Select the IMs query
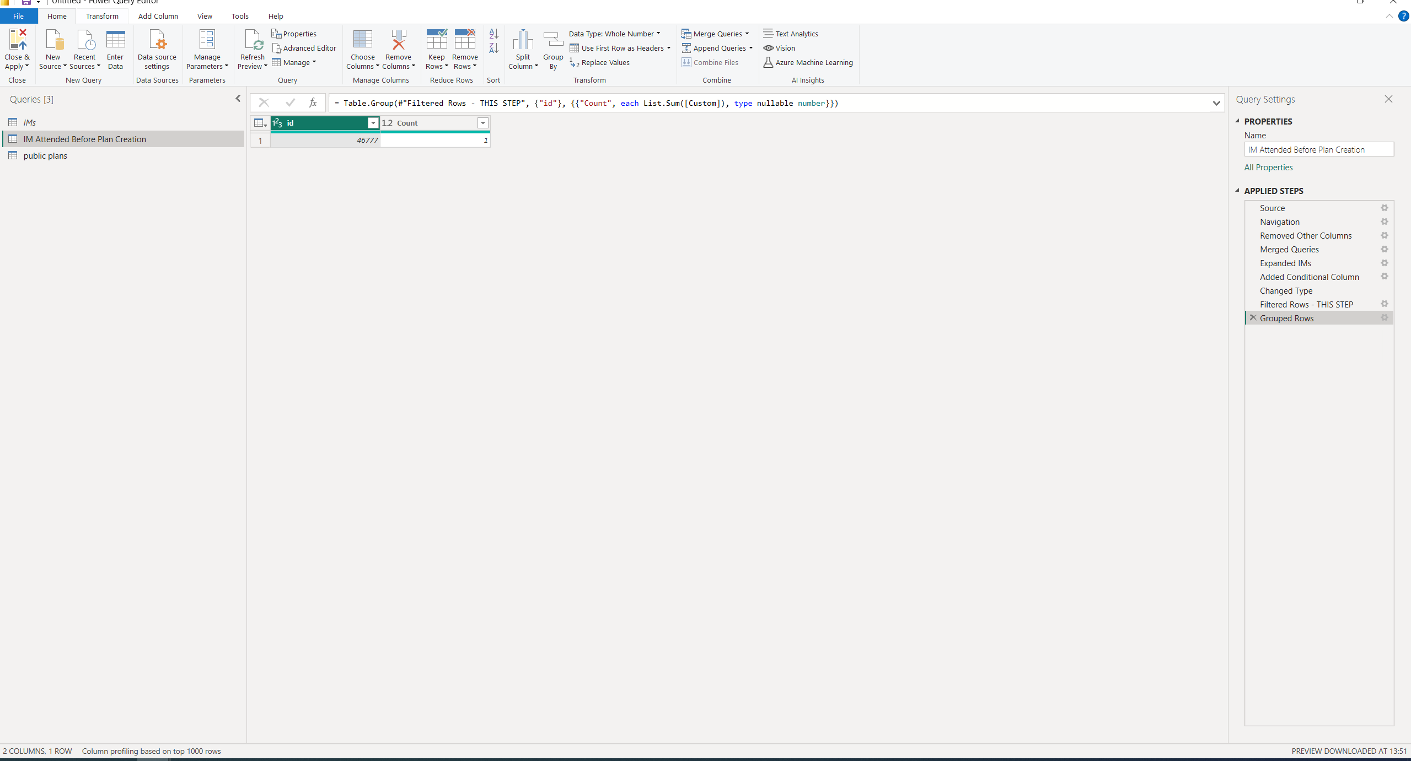Screen dimensions: 1411x761 124,122
